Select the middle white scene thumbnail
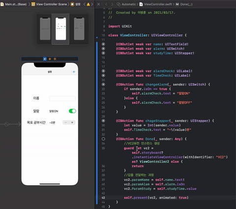The height and width of the screenshot is (209, 236). point(61,29)
